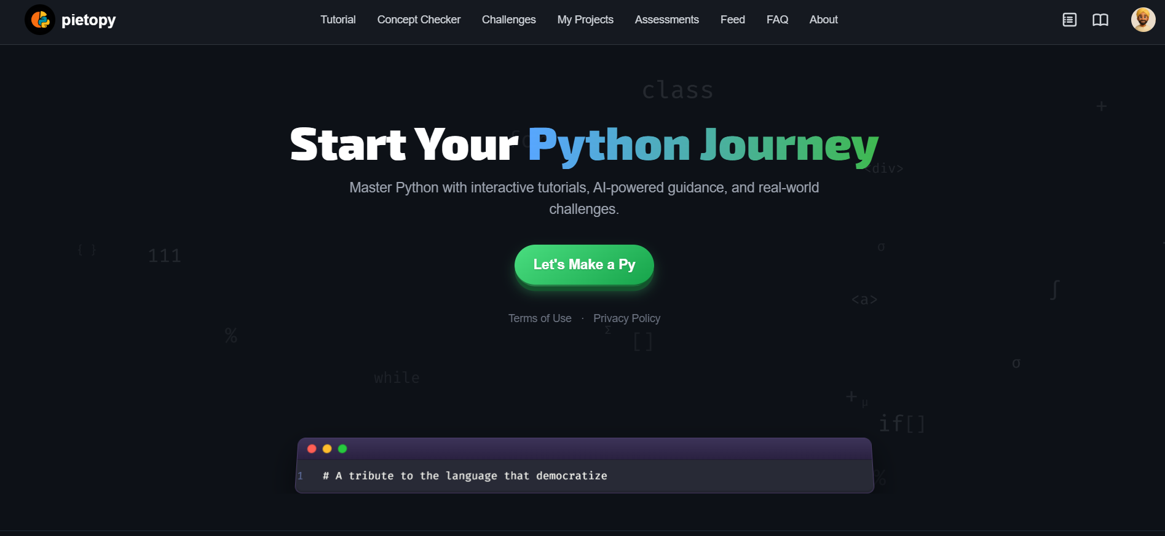
Task: Click the open book icon
Action: pyautogui.click(x=1100, y=20)
